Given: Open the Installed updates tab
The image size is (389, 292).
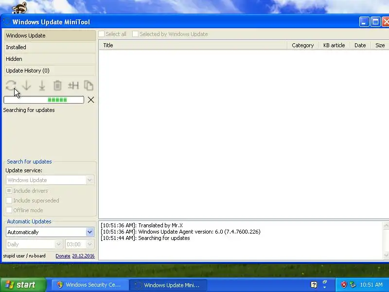Looking at the screenshot, I should (50, 47).
